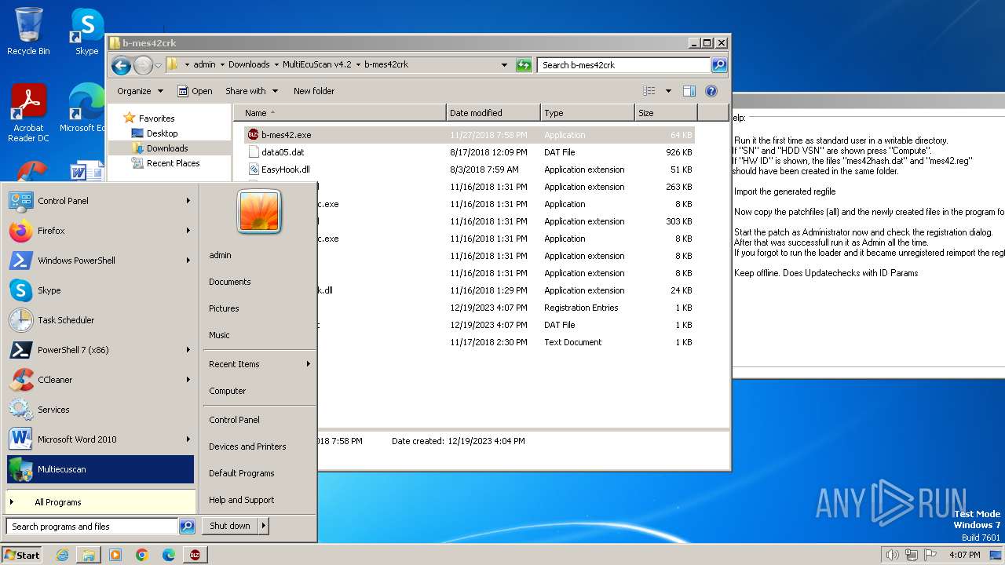Expand Control Panel jump list arrow
The image size is (1005, 565).
(x=188, y=201)
